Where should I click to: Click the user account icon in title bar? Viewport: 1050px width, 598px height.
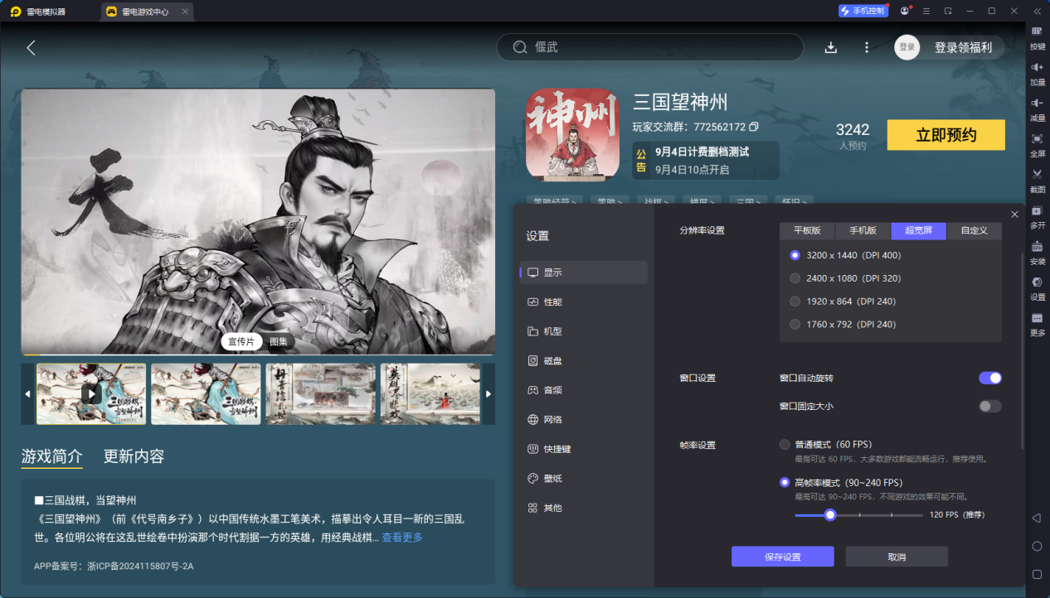coord(904,11)
